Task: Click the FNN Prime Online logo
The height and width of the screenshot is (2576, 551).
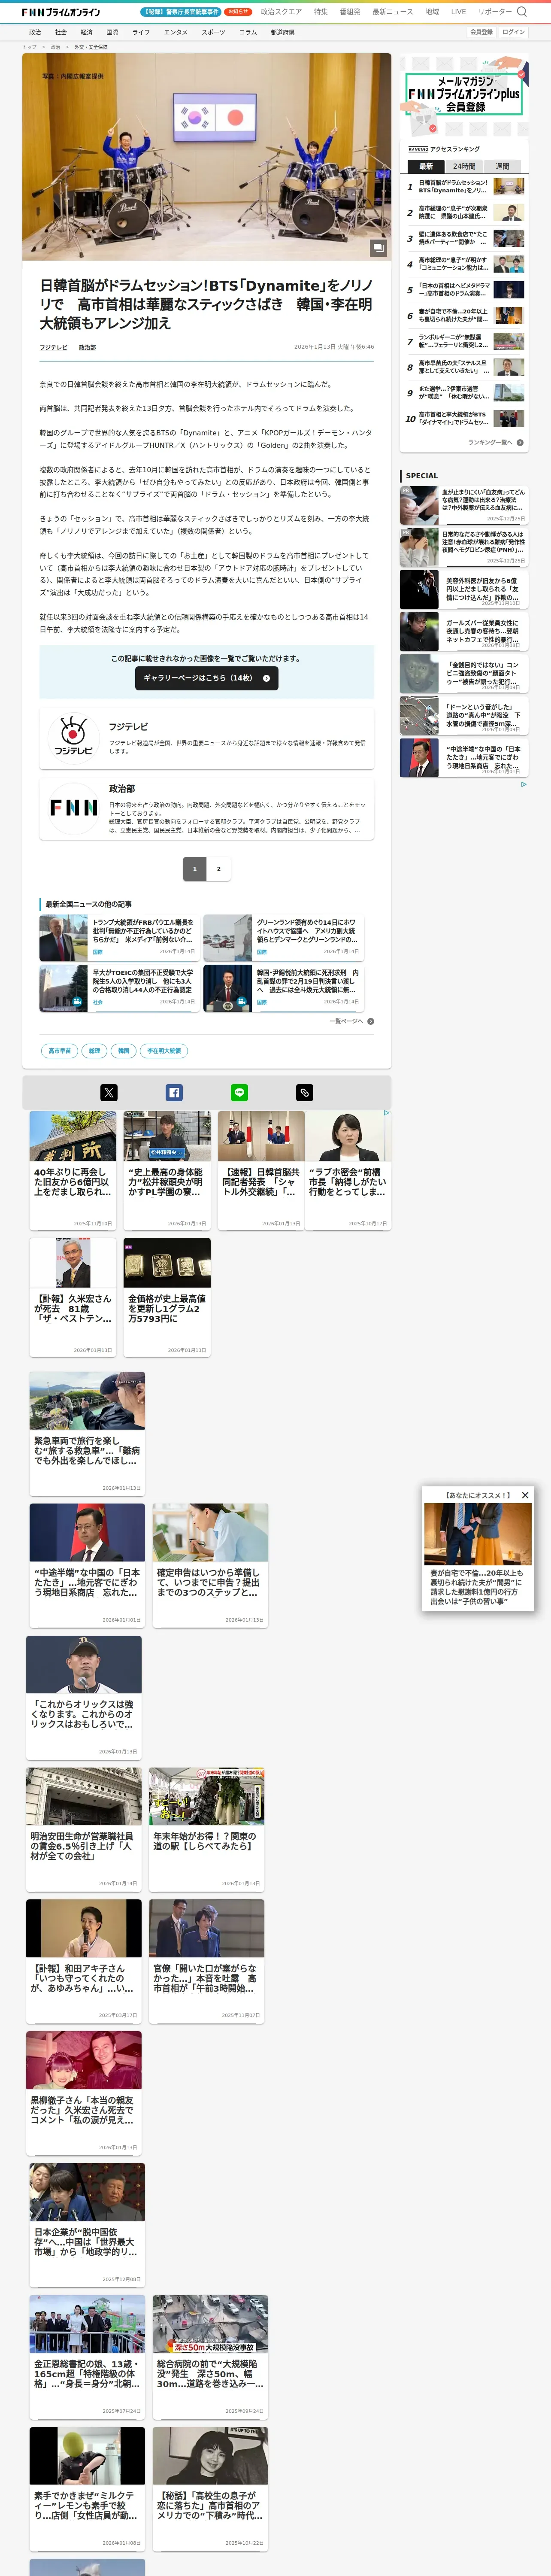Action: [60, 12]
